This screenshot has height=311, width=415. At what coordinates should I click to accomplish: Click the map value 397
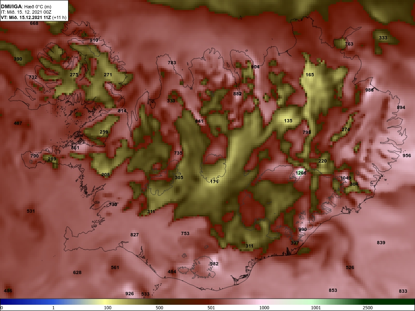[x=295, y=243]
